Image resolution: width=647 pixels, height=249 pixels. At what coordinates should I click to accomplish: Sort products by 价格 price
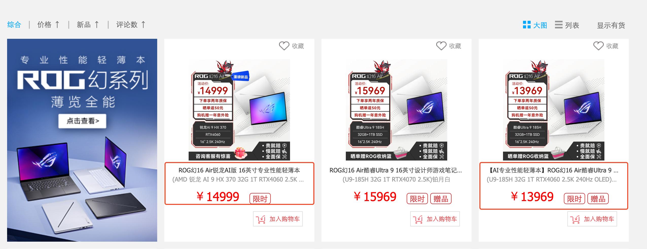coord(48,25)
